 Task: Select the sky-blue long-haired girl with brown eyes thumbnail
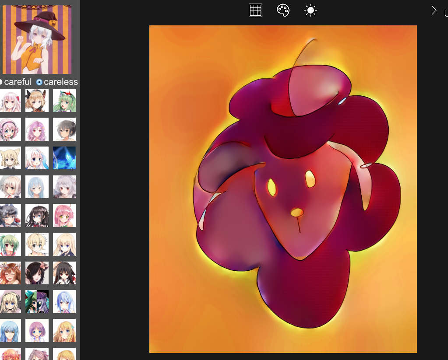(10, 331)
